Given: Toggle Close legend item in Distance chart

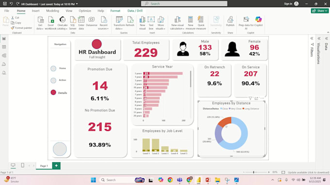Looking at the screenshot, I should (224, 109).
